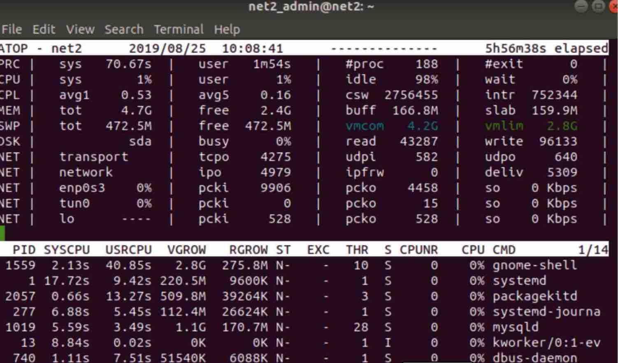Open the Search menu
Viewport: 618px width, 363px height.
coord(125,29)
